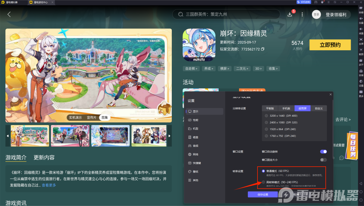Viewport: 364px width, 206px height.
Task: Open 按键 keyboard mapping in sidebar
Action: click(361, 10)
